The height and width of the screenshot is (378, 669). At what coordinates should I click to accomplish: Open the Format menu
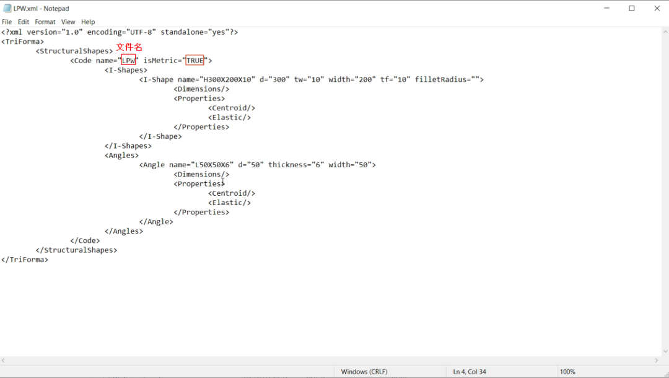coord(45,22)
